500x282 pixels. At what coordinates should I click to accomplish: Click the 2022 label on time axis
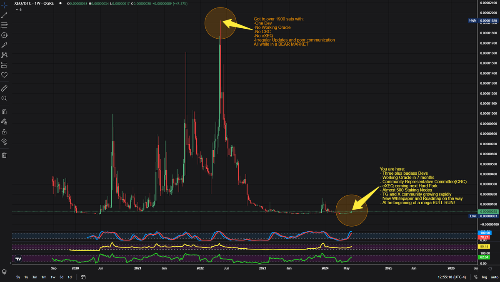(x=200, y=269)
